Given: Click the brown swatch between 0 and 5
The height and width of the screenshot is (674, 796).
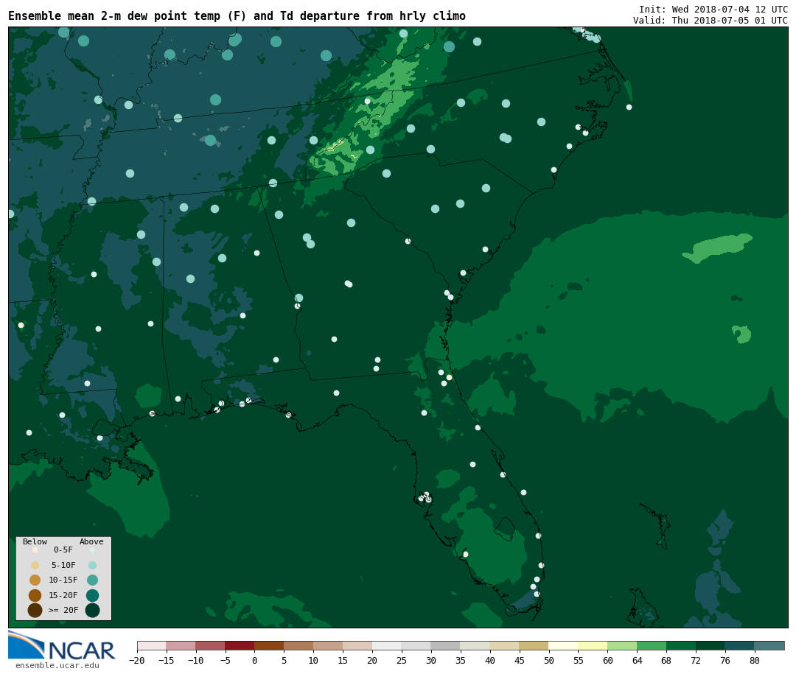Looking at the screenshot, I should (x=270, y=645).
